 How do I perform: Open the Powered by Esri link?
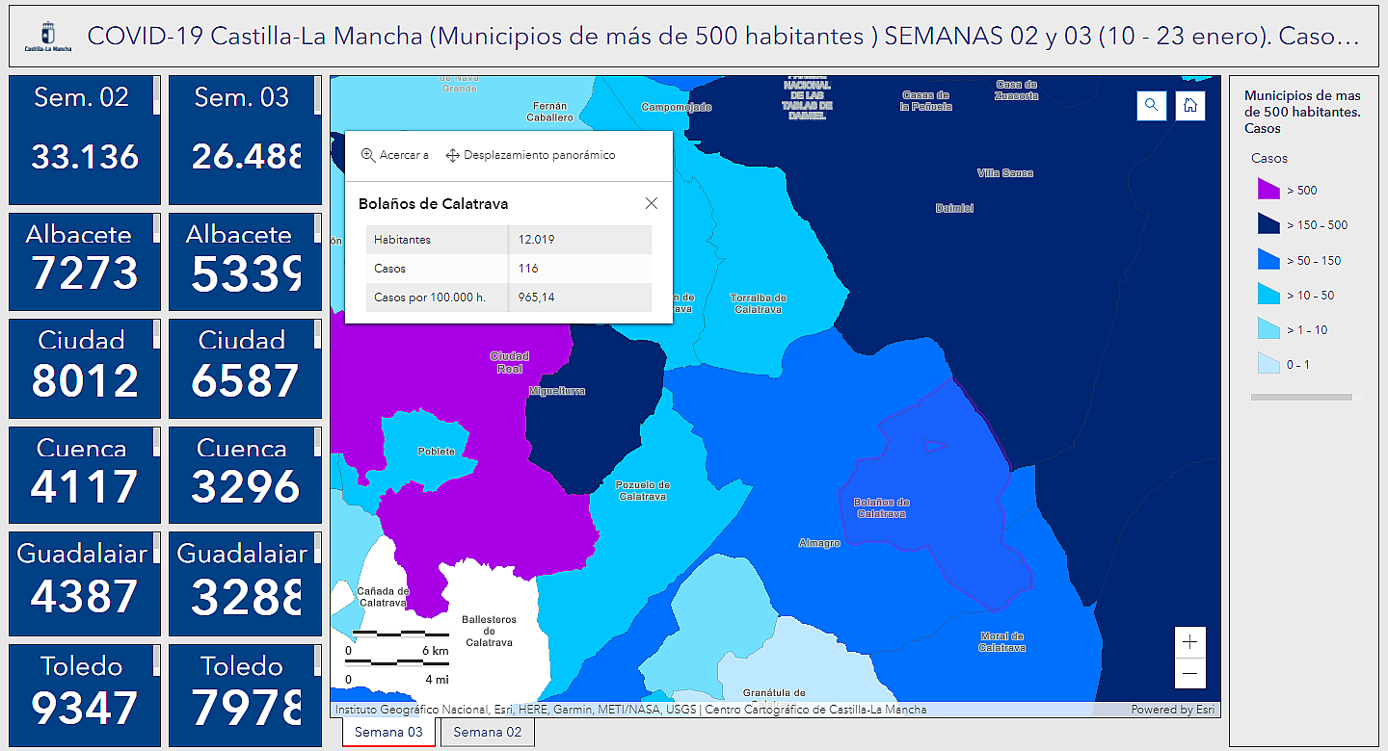(x=1173, y=709)
